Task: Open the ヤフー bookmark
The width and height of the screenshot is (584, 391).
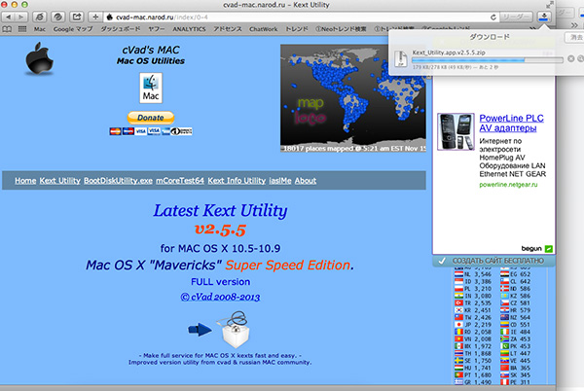Action: (156, 29)
